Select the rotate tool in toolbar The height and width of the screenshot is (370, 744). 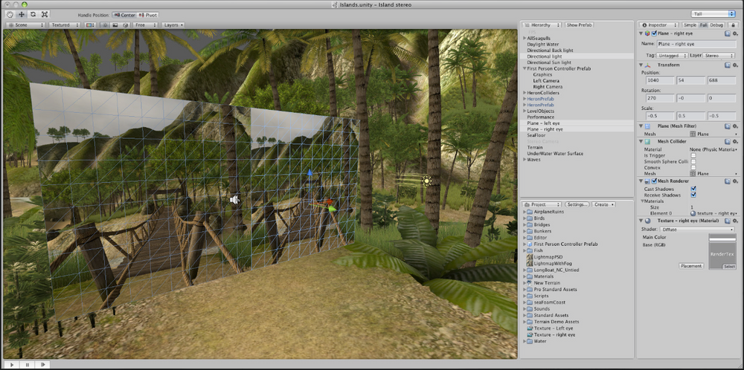tap(33, 14)
